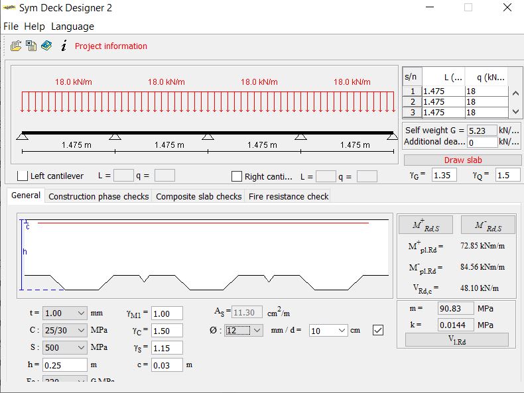524x393 pixels.
Task: Switch to Construction phase checks tab
Action: click(x=99, y=196)
